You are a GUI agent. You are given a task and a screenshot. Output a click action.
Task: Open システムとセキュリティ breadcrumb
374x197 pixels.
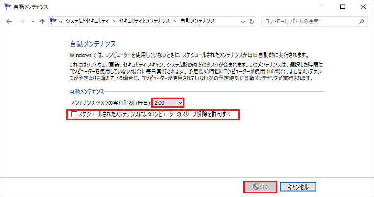[87, 21]
